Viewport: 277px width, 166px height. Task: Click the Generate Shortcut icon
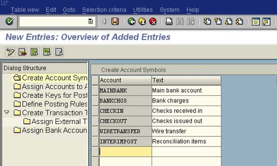(x=266, y=21)
